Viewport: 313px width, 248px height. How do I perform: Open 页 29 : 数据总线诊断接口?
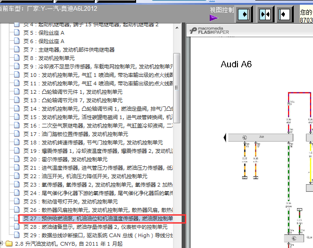tap(98, 235)
